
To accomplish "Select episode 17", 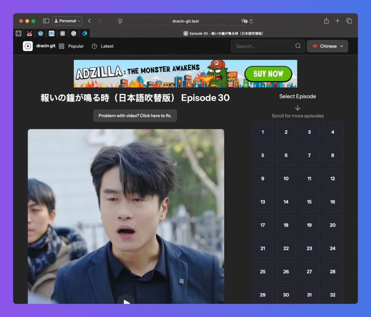I will point(263,225).
